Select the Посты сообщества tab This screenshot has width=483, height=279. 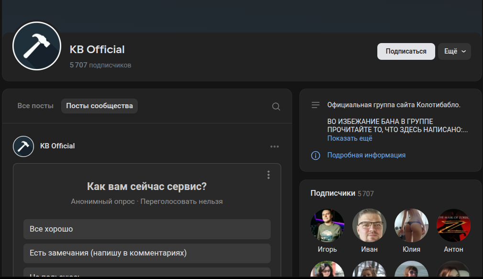point(99,106)
